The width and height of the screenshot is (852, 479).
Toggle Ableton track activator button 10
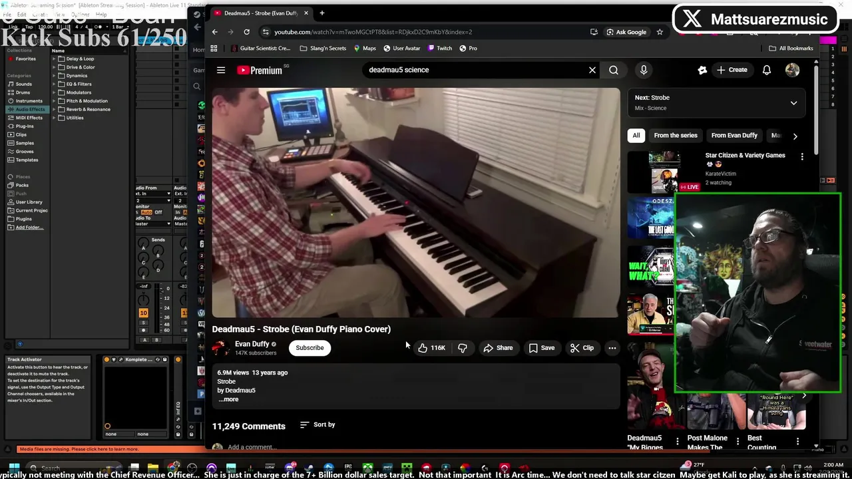(x=143, y=313)
